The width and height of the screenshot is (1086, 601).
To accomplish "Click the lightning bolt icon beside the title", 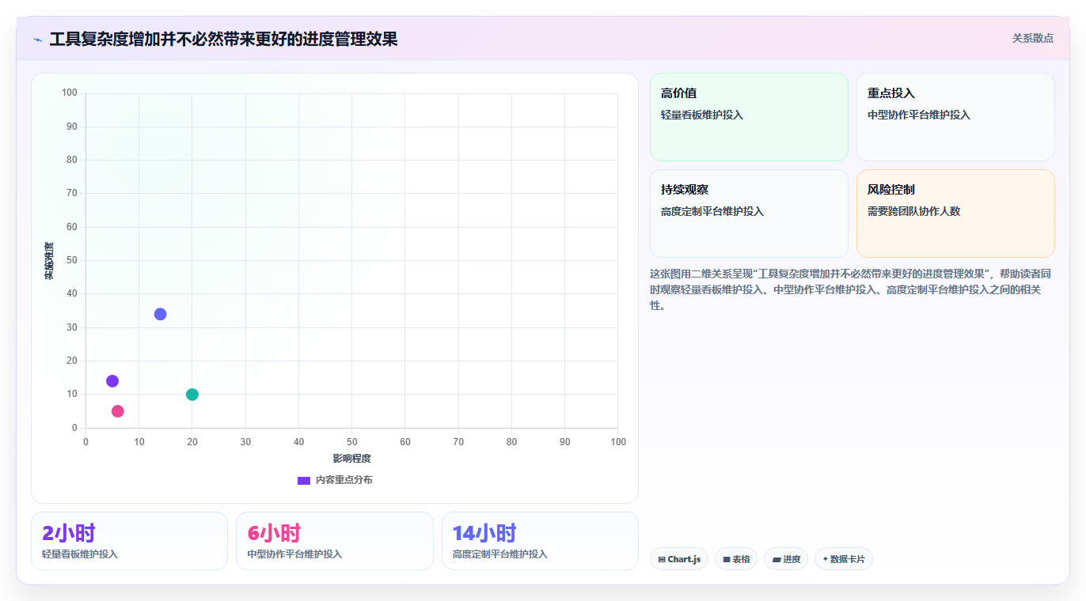I will point(38,40).
